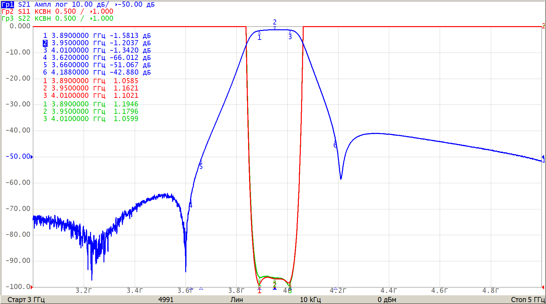Viewport: 546px width, 304px height.
Task: Open the Лин sweep type field
Action: (x=237, y=300)
